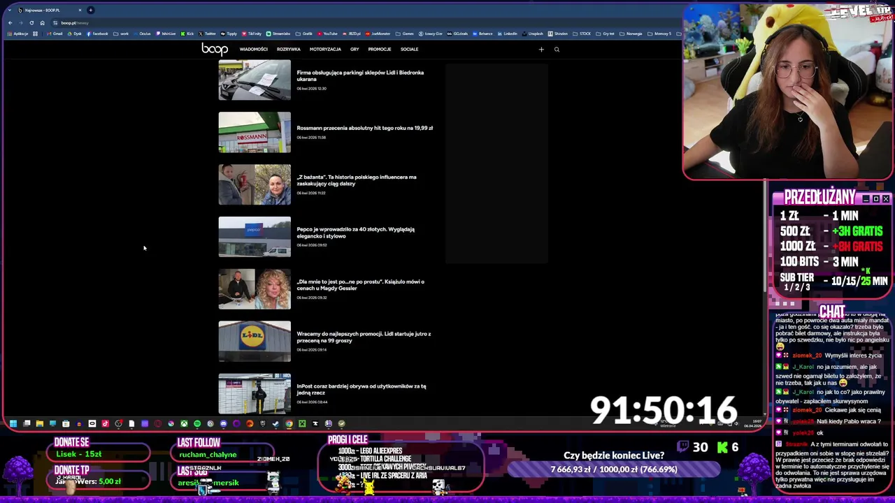Open the GG.deals bookmark

click(457, 34)
